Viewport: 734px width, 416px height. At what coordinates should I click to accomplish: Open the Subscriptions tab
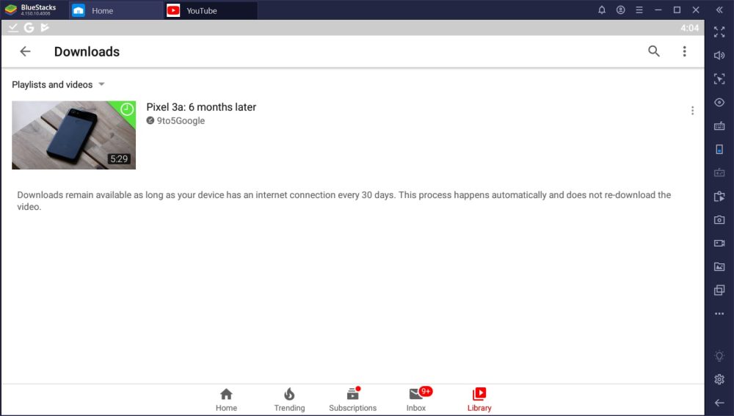click(352, 399)
